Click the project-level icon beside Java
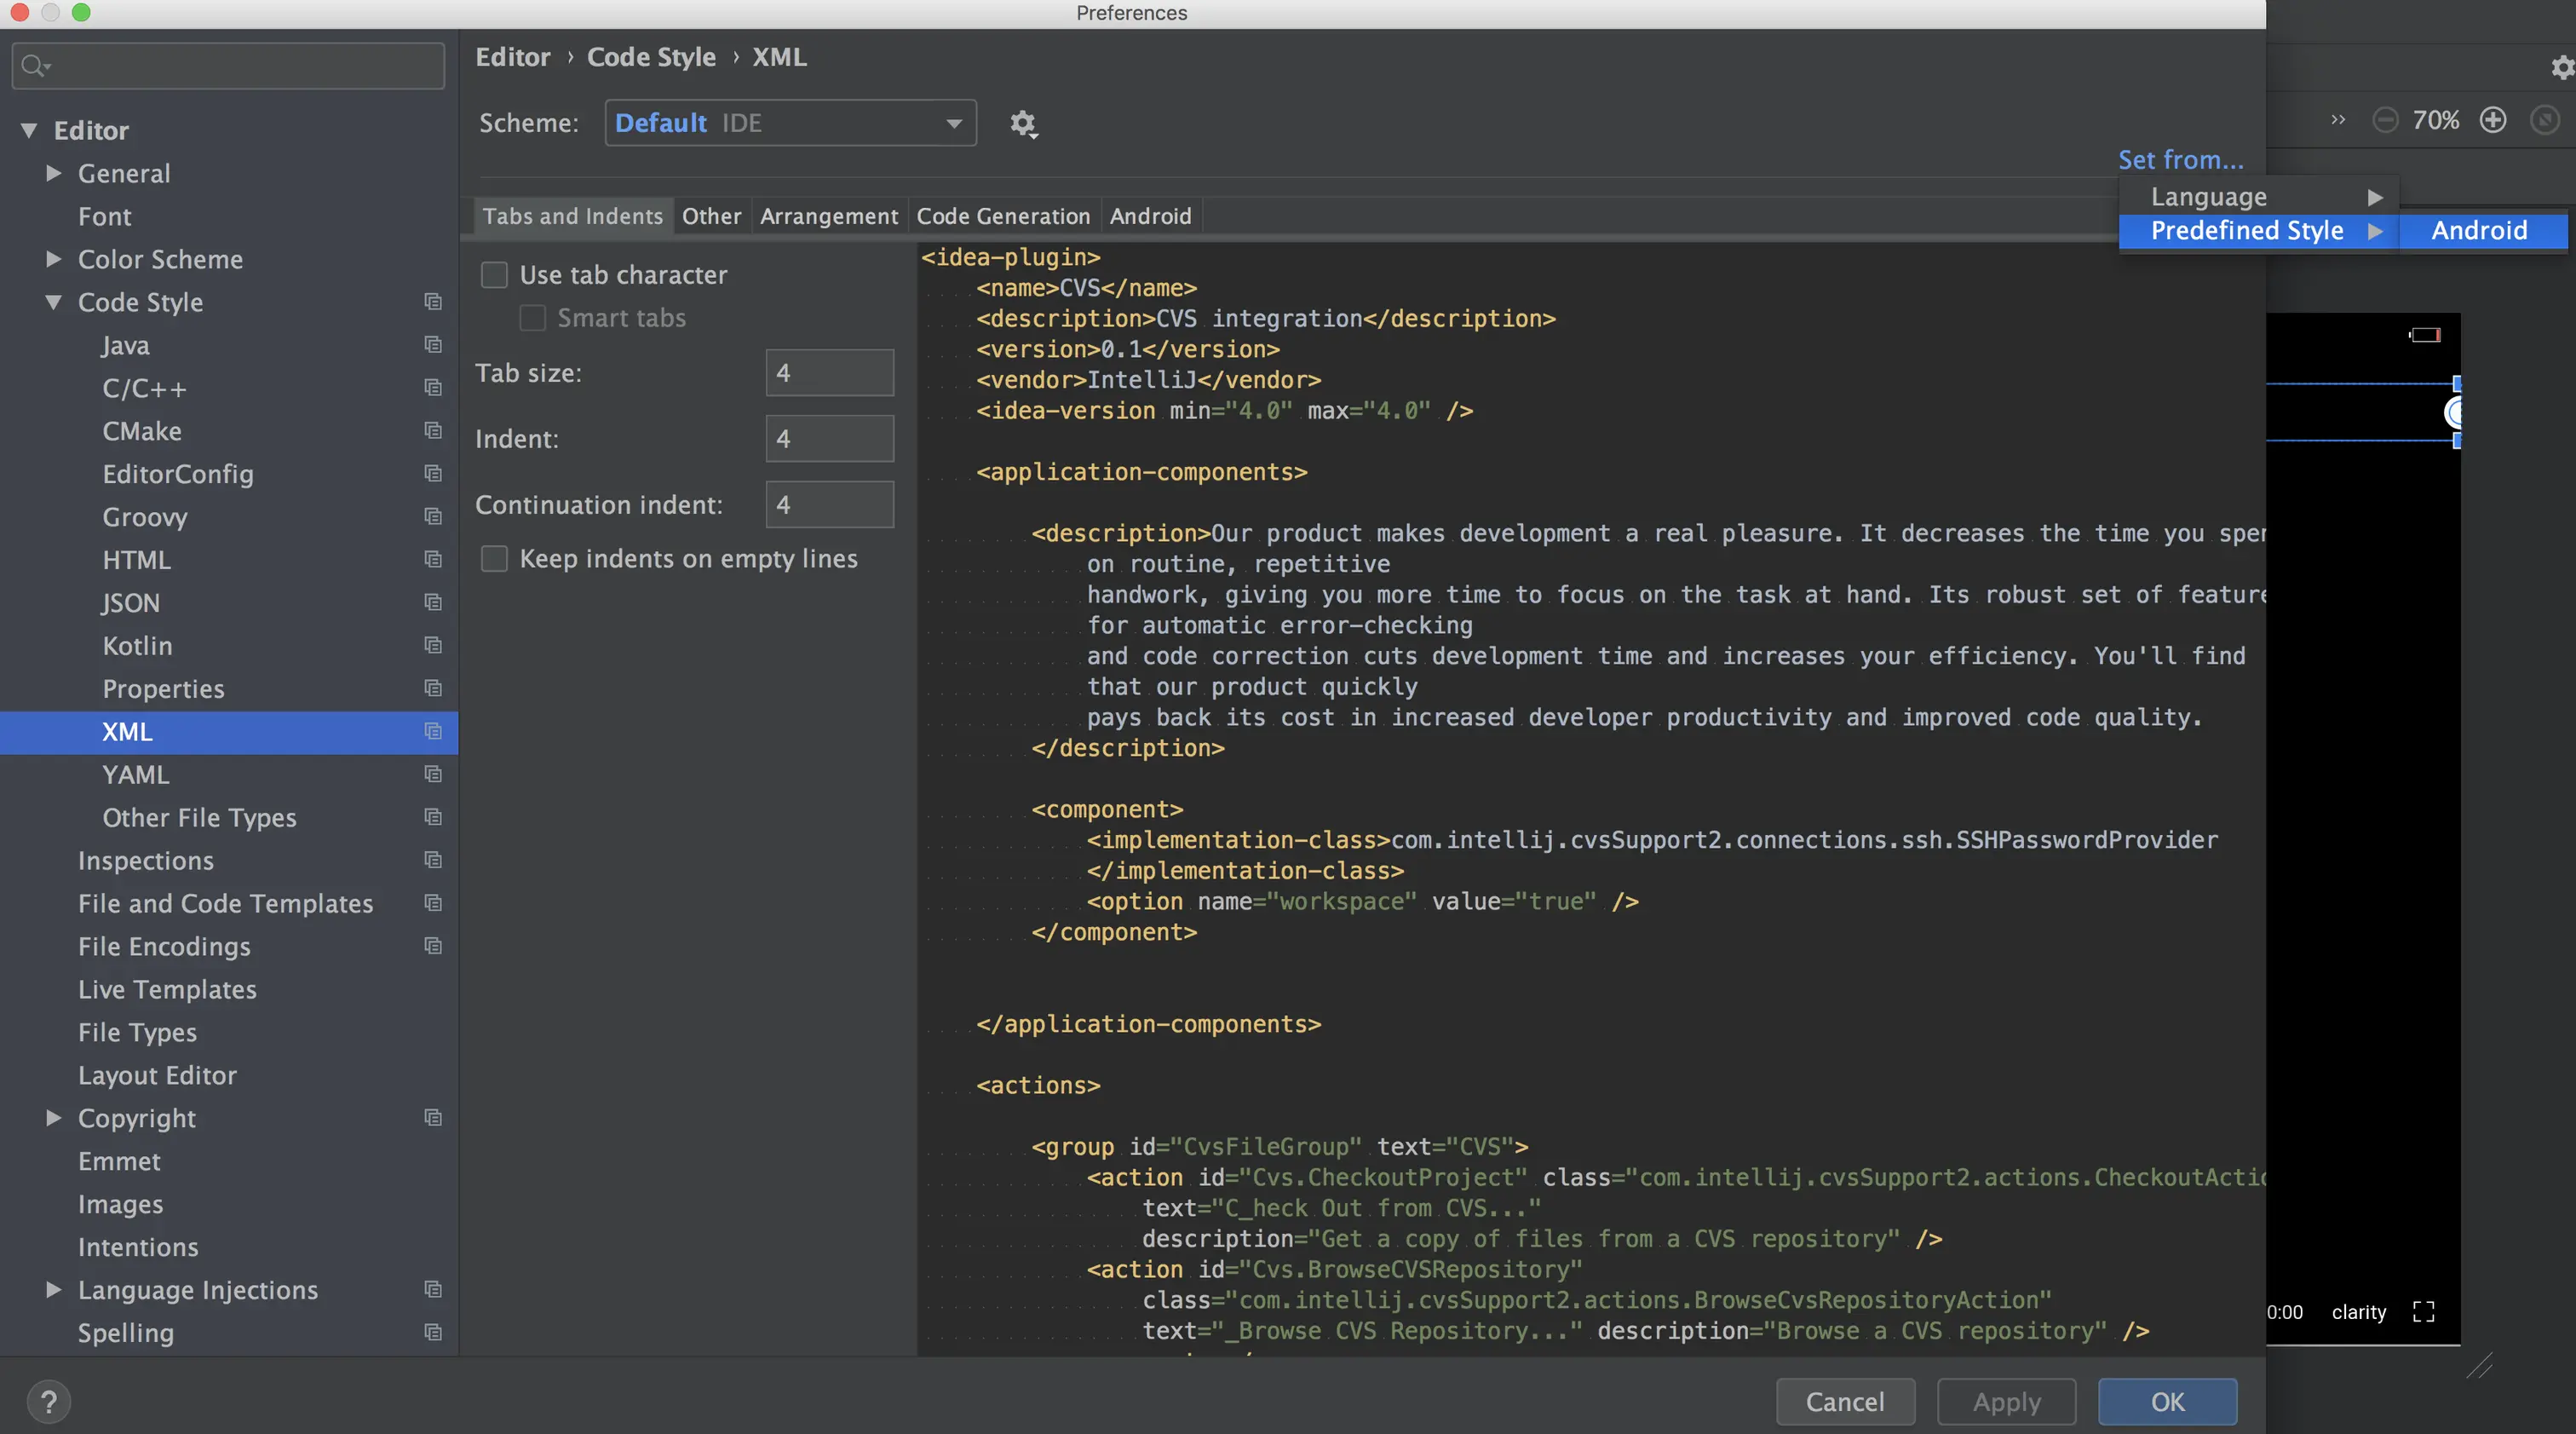The height and width of the screenshot is (1434, 2576). click(432, 345)
